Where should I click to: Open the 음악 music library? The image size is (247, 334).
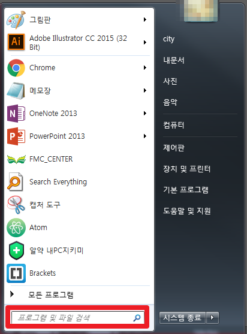coord(170,102)
